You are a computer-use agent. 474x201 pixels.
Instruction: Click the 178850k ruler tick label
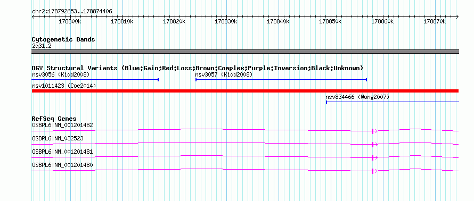coord(330,22)
